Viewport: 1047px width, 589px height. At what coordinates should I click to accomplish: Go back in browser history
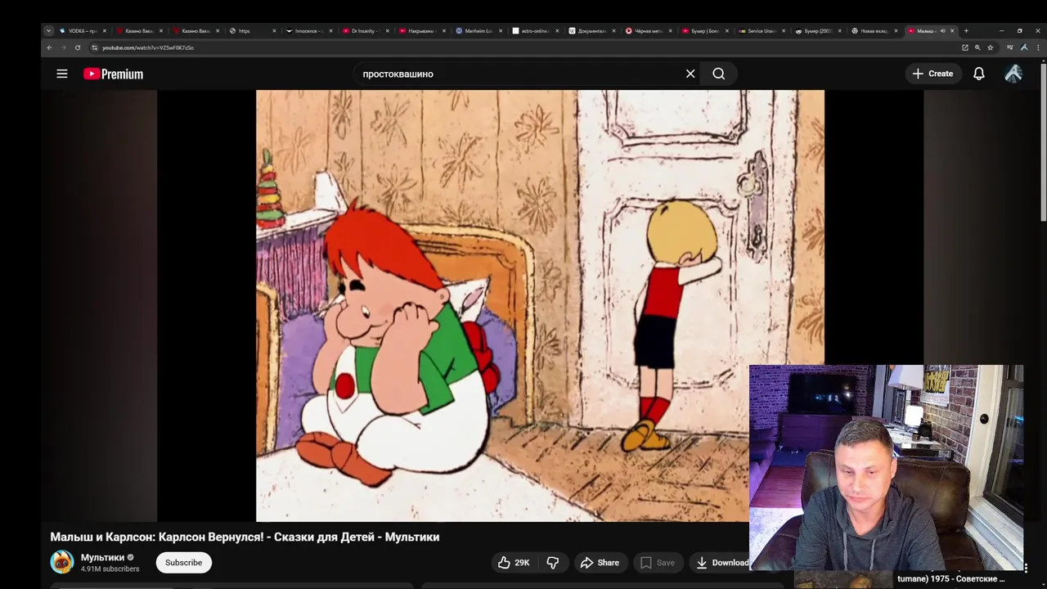pos(49,47)
